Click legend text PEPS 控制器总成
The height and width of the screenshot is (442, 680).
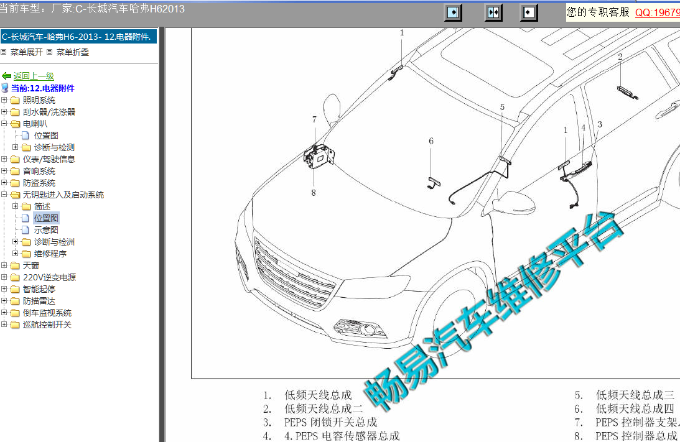(636, 436)
